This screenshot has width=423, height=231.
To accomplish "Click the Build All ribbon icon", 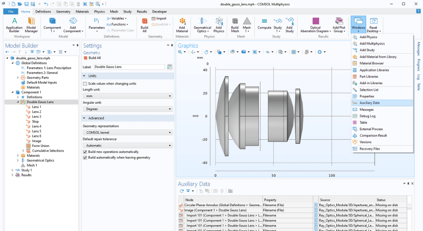I will point(144,24).
